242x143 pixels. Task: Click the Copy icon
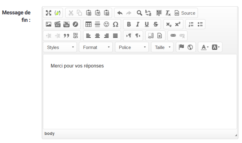pyautogui.click(x=80, y=13)
